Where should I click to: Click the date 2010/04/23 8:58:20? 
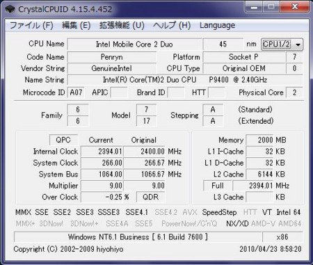pyautogui.click(x=271, y=249)
